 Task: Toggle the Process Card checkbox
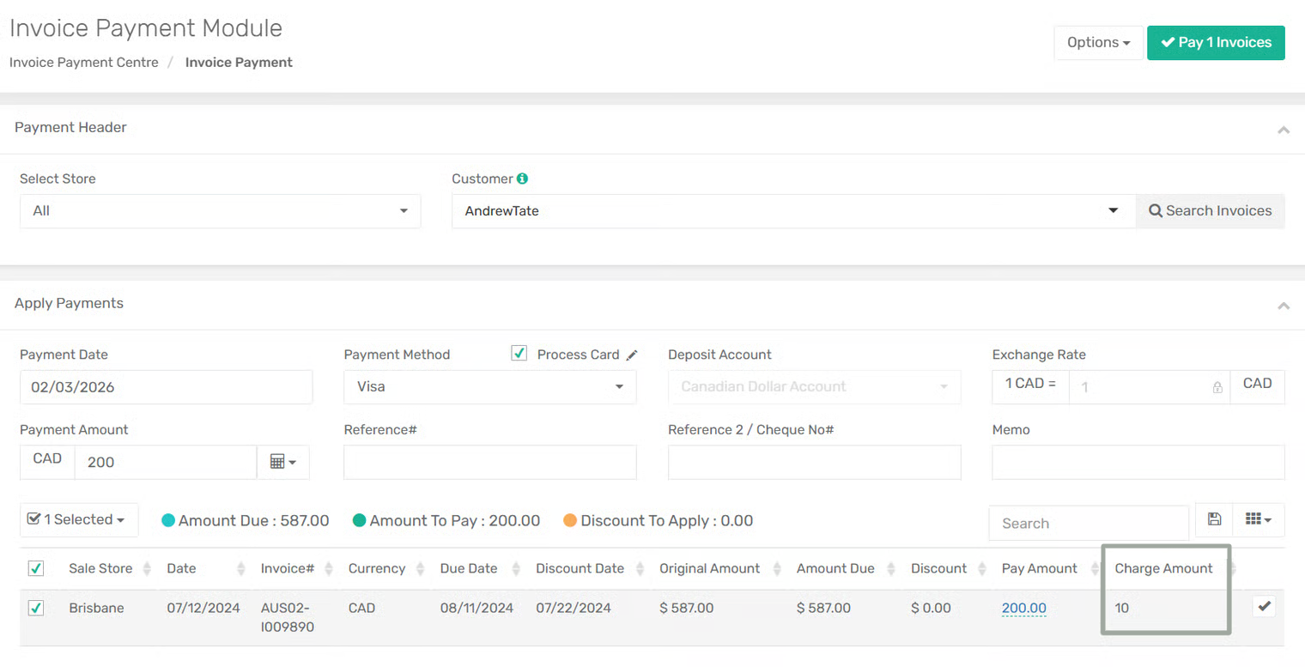click(519, 354)
